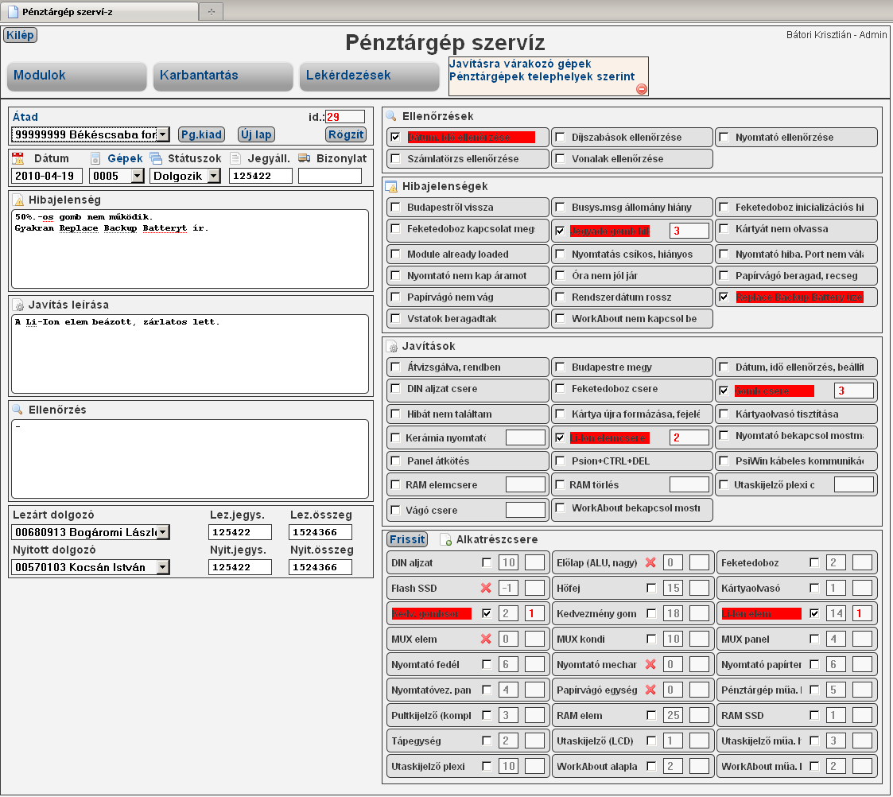This screenshot has height=797, width=893.
Task: Uncheck Jegyadó gomb hiba checkbox
Action: [561, 231]
